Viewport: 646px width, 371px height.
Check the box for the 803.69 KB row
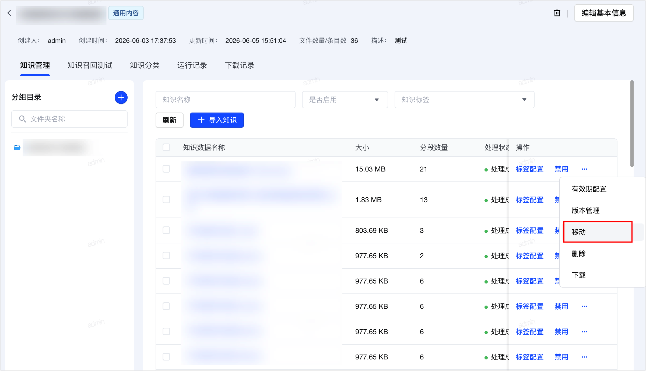pyautogui.click(x=166, y=230)
